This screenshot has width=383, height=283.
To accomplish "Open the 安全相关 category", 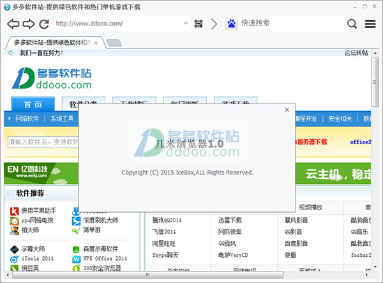I will coord(340,119).
